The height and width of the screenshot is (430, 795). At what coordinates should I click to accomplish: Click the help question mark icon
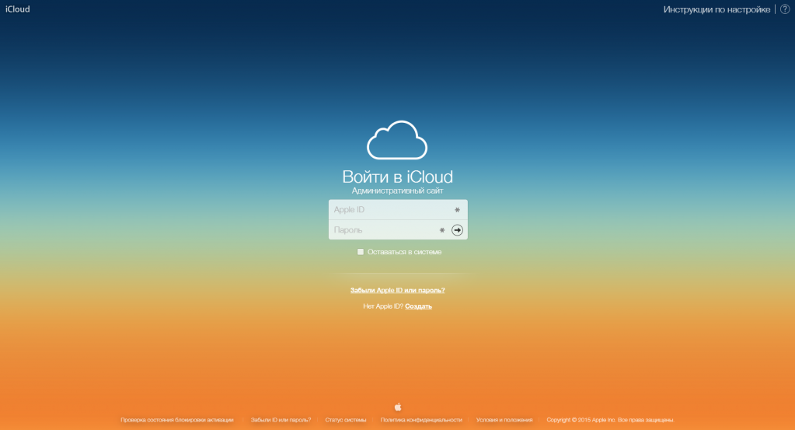coord(785,9)
